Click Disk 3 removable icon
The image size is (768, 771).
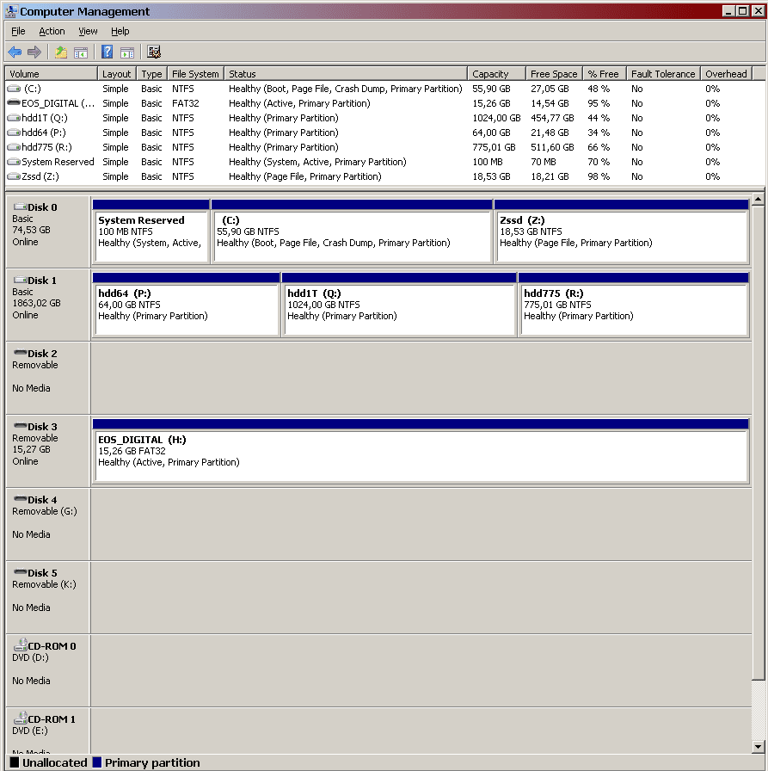[20, 426]
